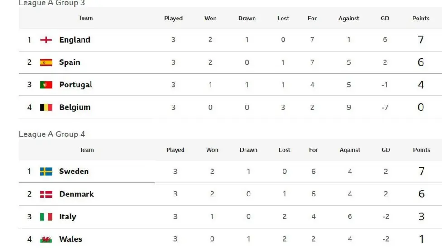Click the Denmark flag icon

click(x=46, y=194)
